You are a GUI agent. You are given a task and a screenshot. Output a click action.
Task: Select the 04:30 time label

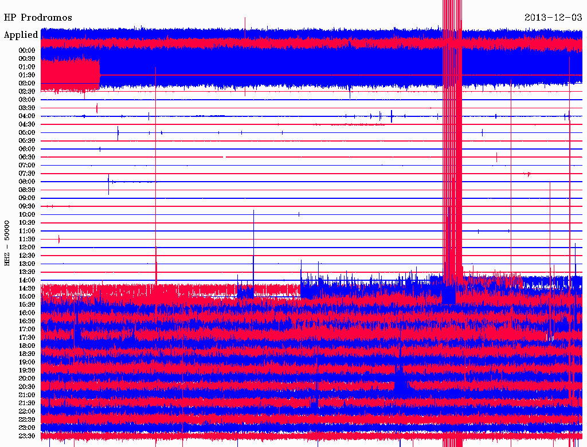point(27,124)
